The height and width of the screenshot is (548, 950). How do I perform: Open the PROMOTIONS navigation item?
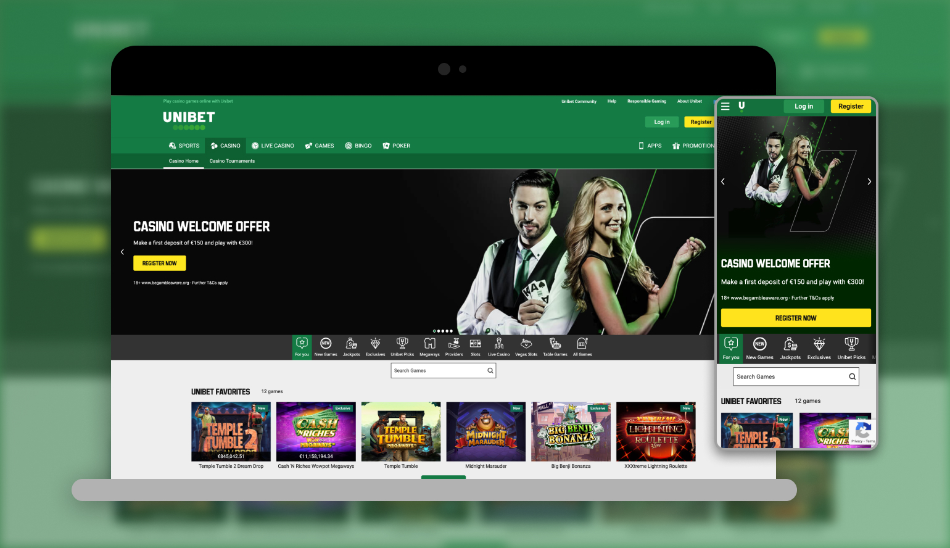tap(693, 146)
